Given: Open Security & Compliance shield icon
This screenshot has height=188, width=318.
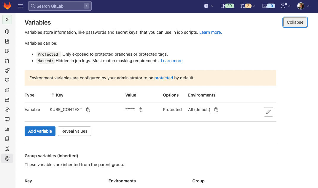Looking at the screenshot, I should tap(7, 80).
